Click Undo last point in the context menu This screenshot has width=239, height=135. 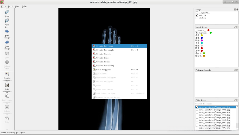point(119,89)
